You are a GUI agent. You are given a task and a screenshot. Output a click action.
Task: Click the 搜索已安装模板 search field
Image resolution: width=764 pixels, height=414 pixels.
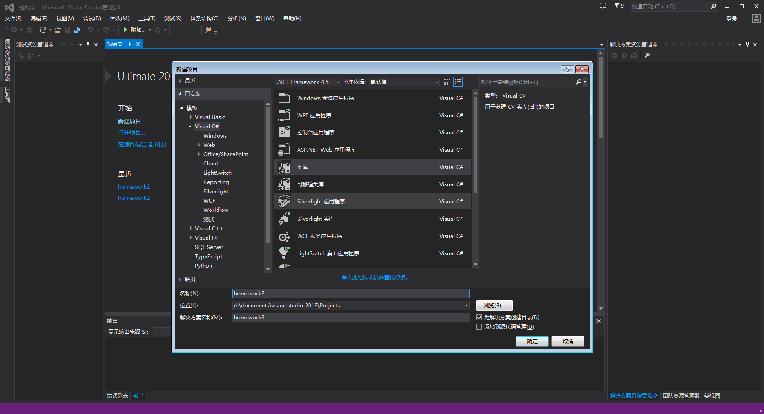coord(527,82)
